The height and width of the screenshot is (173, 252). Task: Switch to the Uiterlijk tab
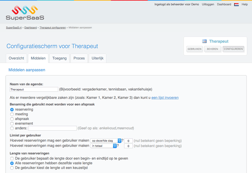98,58
